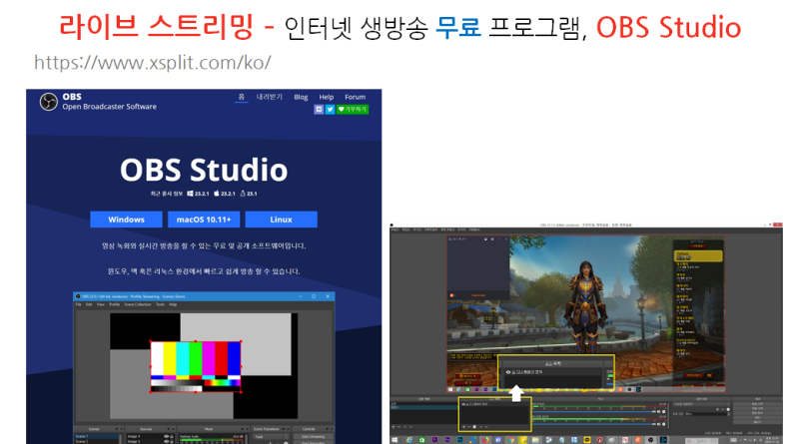This screenshot has width=799, height=444.
Task: Download OBS Studio for Windows
Action: (127, 220)
